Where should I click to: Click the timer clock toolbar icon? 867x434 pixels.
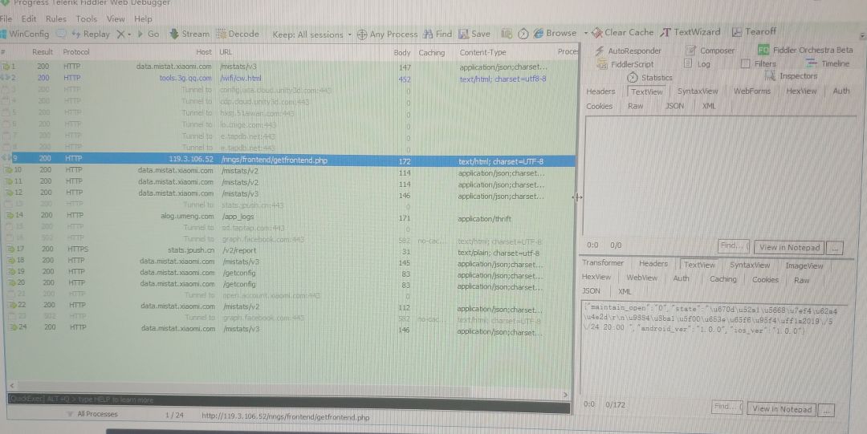(x=523, y=34)
